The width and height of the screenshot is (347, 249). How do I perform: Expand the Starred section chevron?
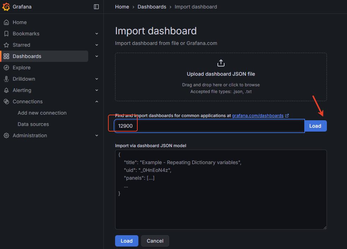click(x=97, y=45)
